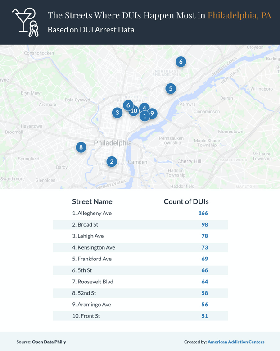Select the '3. Lehigh Ave' row label
Image resolution: width=280 pixels, height=351 pixels.
click(88, 236)
